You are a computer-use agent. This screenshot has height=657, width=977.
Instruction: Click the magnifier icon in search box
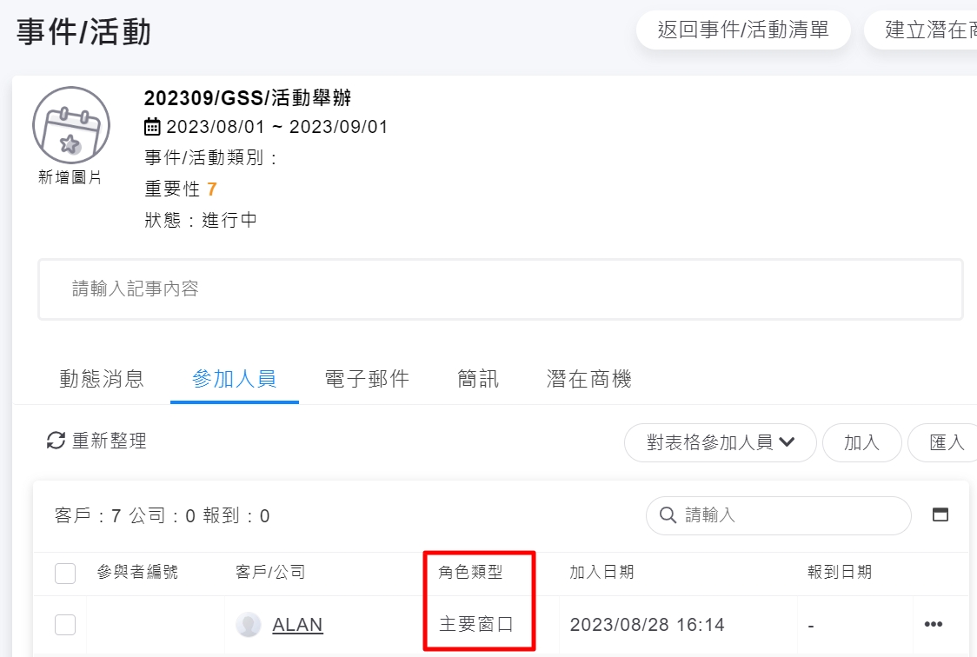click(668, 515)
